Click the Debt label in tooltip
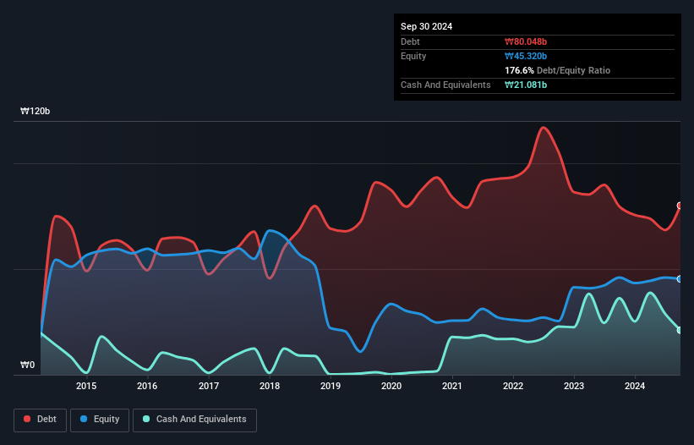This screenshot has height=445, width=694. click(x=410, y=41)
